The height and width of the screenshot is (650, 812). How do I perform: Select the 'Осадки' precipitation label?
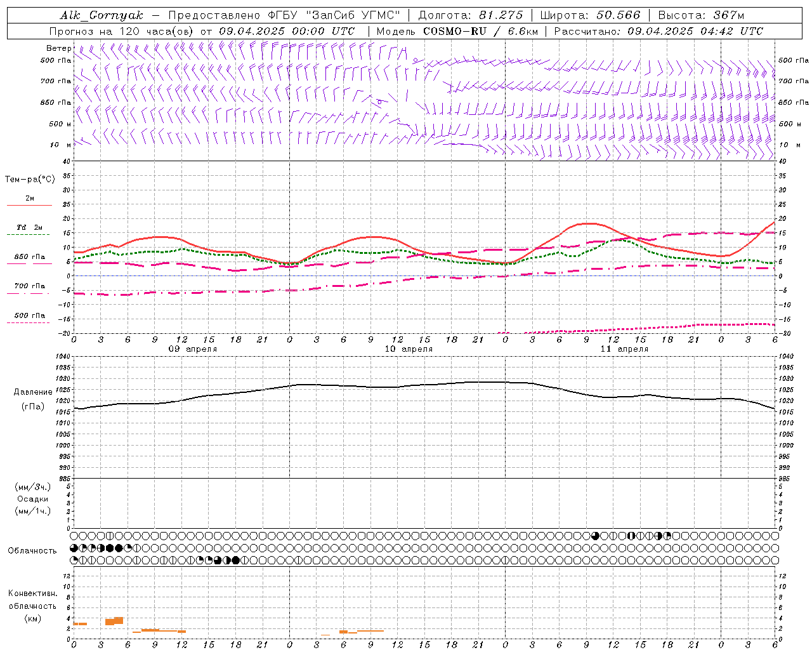coord(33,499)
